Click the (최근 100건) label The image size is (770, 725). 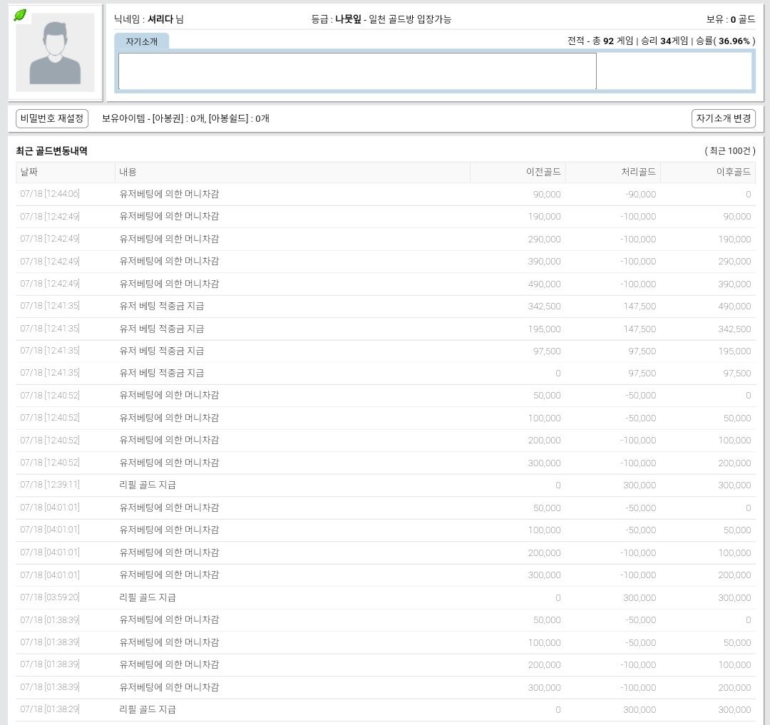tap(730, 150)
